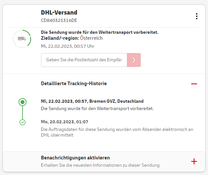The image size is (208, 175).
Task: Select the Mo, 20.02.2023, 01:07 history entry
Action: 64,122
